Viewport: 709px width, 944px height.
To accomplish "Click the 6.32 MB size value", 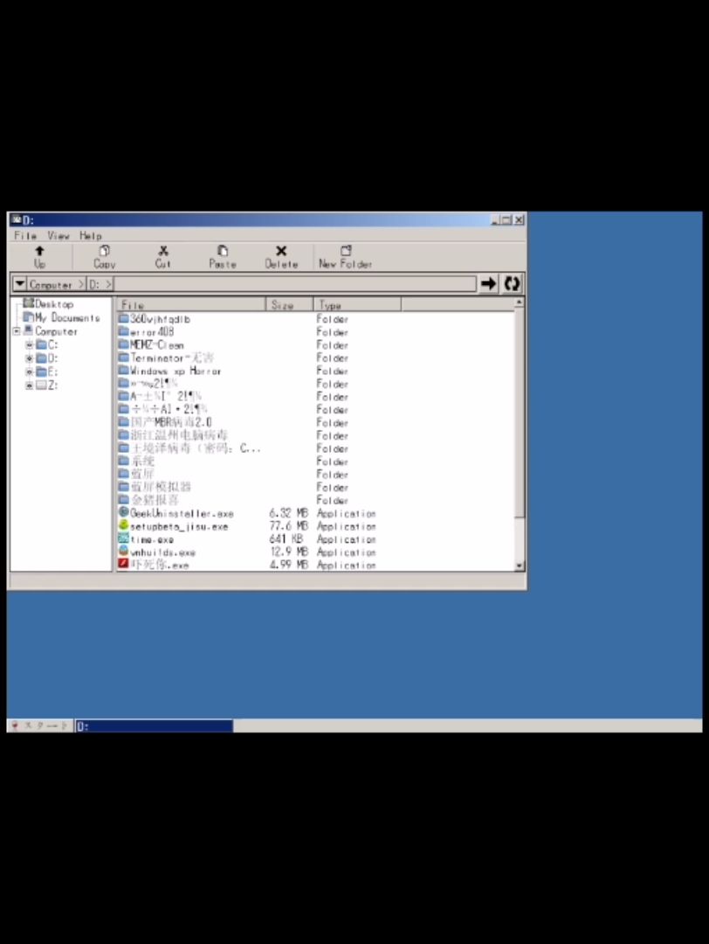I will (x=289, y=513).
